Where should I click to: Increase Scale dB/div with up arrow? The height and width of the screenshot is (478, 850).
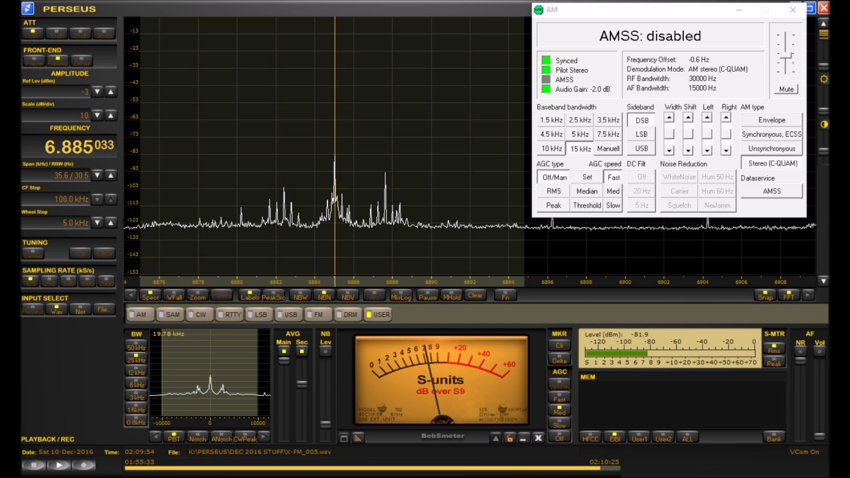(111, 116)
